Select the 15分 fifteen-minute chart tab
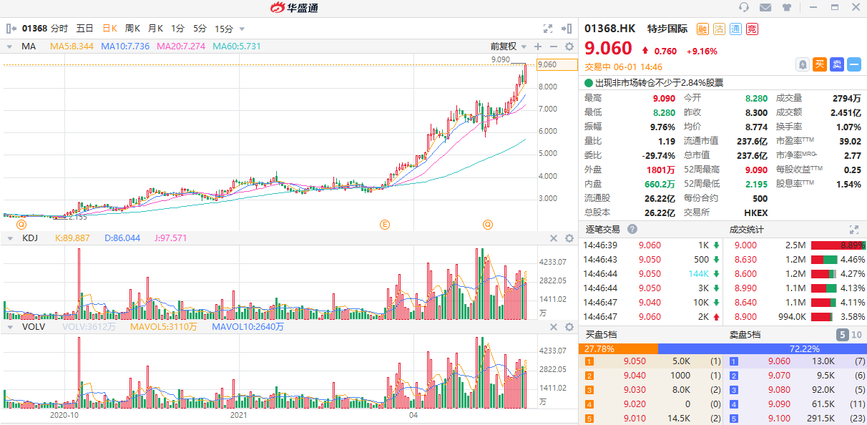The width and height of the screenshot is (867, 425). 224,29
